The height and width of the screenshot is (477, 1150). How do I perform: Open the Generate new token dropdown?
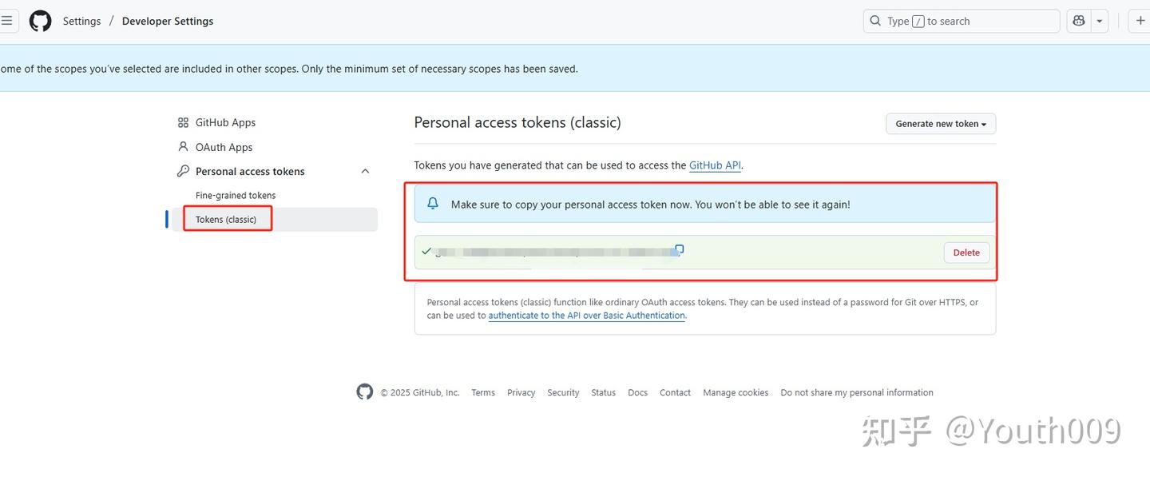[940, 124]
